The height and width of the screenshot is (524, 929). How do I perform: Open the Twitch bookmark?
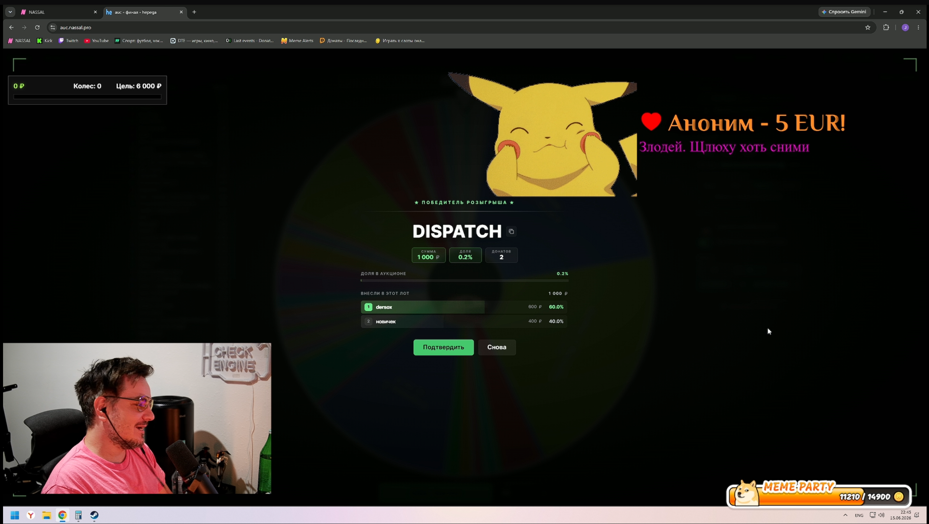68,41
